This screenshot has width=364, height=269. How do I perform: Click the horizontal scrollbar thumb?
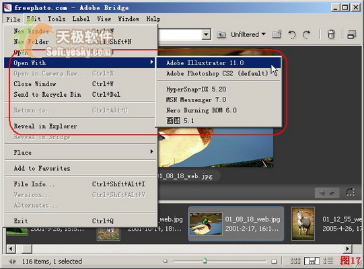click(27, 249)
